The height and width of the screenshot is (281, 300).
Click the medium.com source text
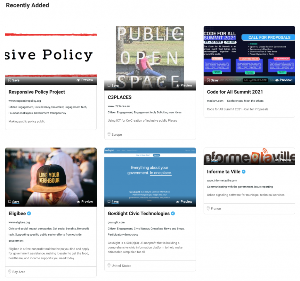tap(215, 101)
